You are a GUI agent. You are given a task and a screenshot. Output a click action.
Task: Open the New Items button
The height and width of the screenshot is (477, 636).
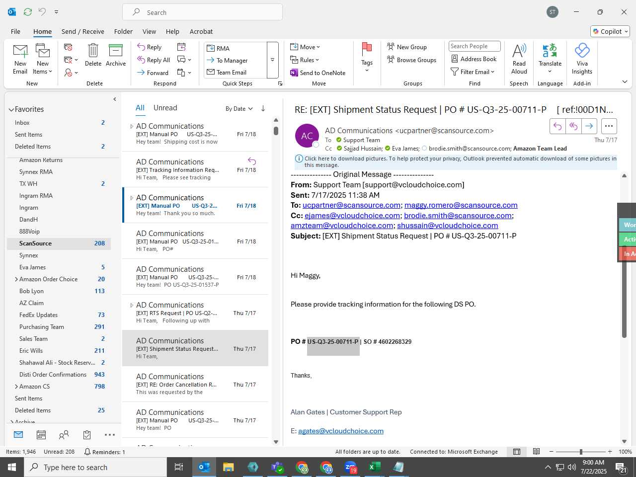pyautogui.click(x=43, y=59)
